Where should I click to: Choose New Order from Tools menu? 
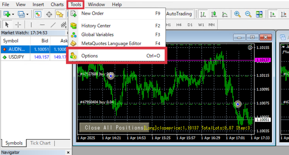(x=117, y=14)
